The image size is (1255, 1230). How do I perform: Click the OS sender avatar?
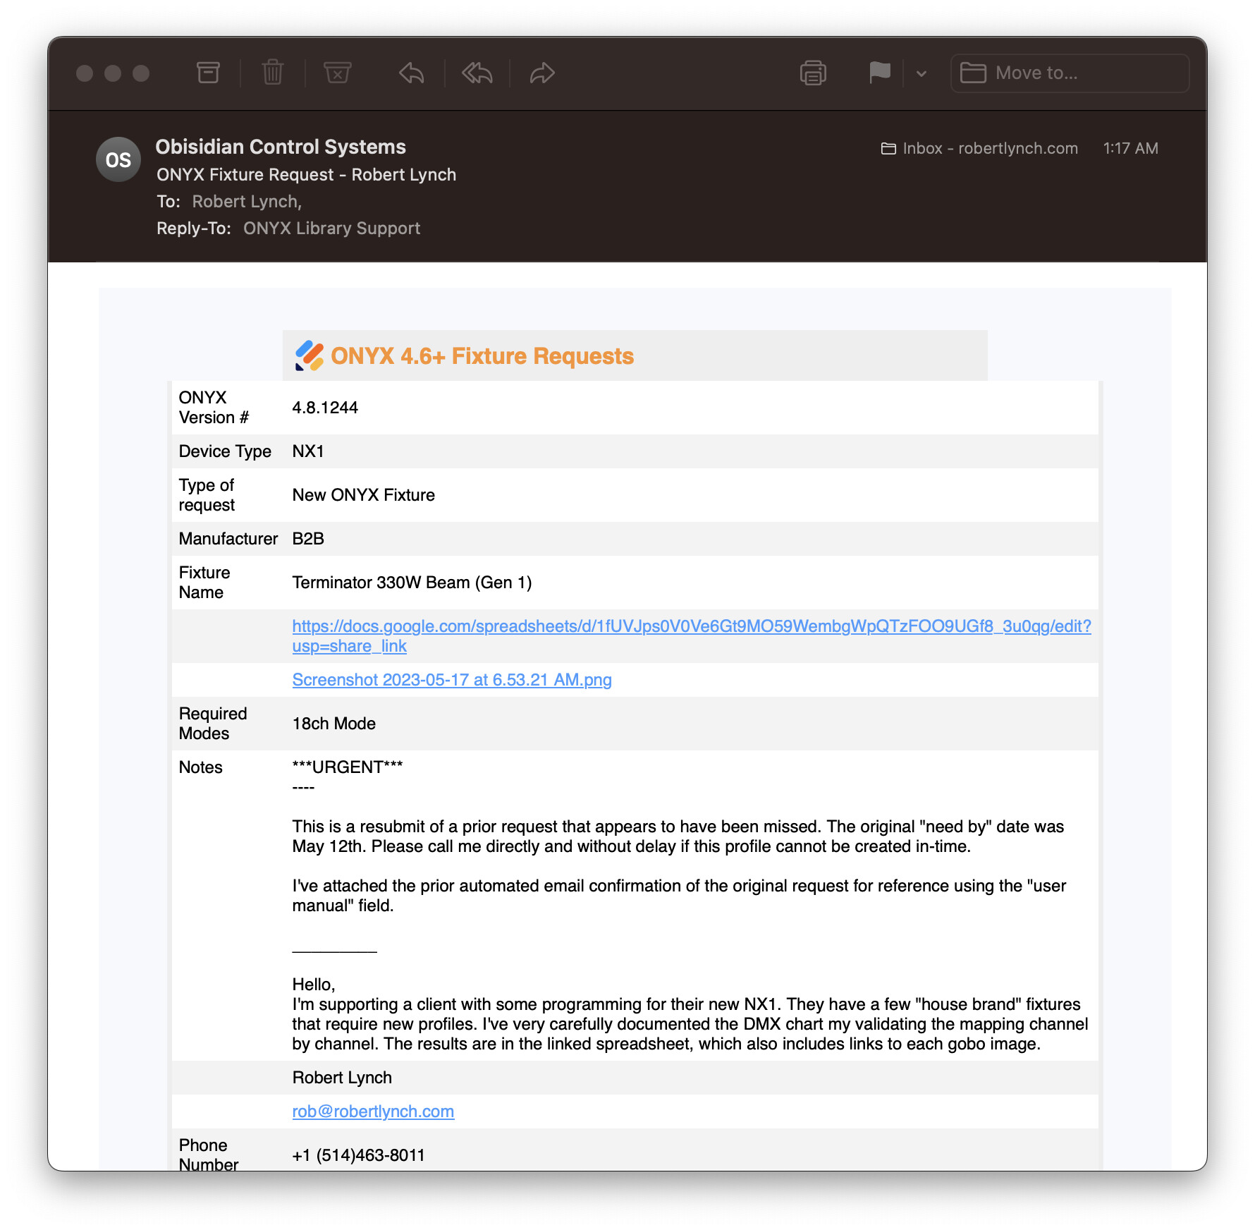[x=118, y=159]
